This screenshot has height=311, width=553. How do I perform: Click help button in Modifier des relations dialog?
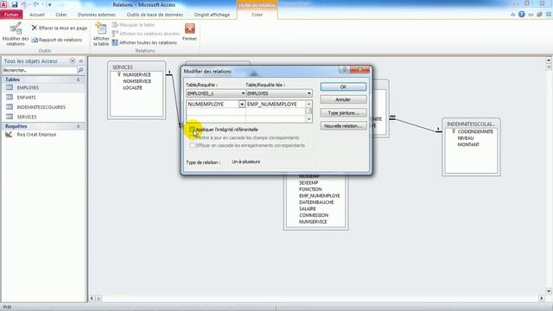[x=345, y=69]
